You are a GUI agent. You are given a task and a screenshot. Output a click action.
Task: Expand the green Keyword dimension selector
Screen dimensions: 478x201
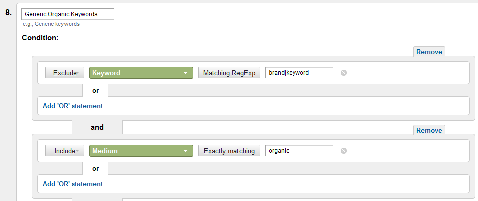tap(141, 73)
